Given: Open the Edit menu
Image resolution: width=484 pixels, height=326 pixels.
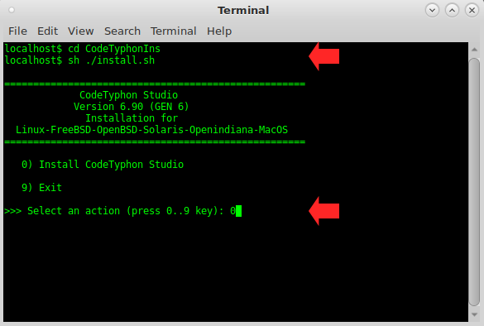Looking at the screenshot, I should click(x=47, y=31).
